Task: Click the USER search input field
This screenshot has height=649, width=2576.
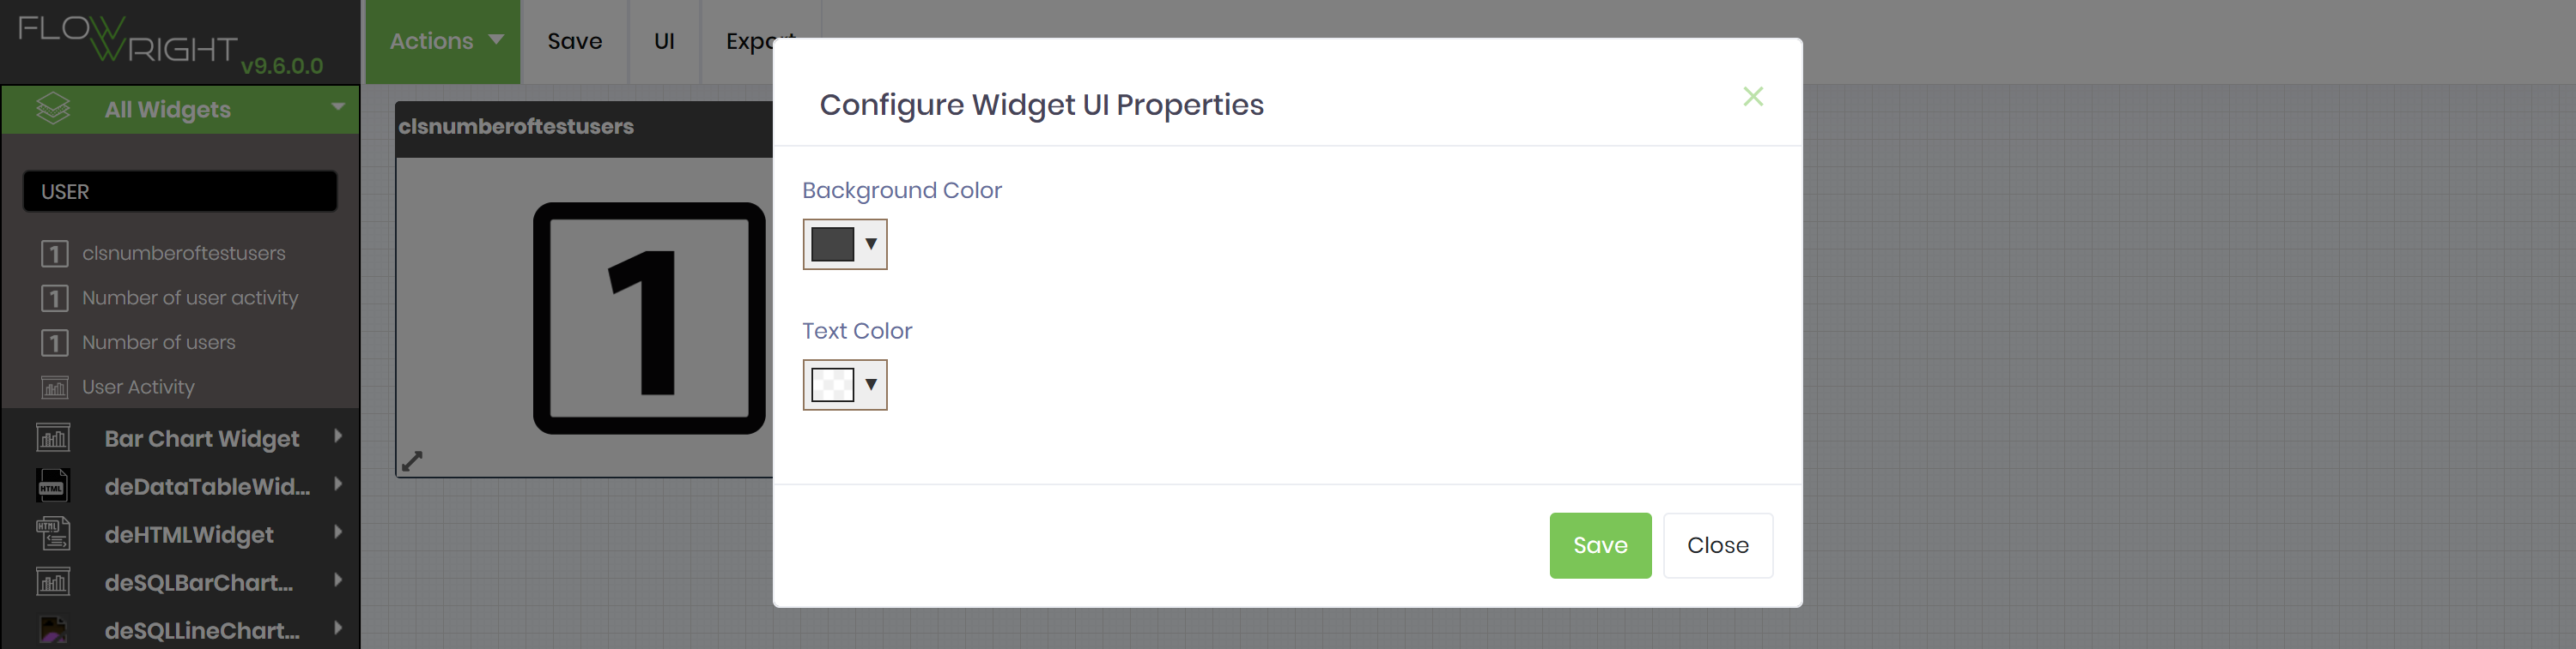Action: (x=180, y=190)
